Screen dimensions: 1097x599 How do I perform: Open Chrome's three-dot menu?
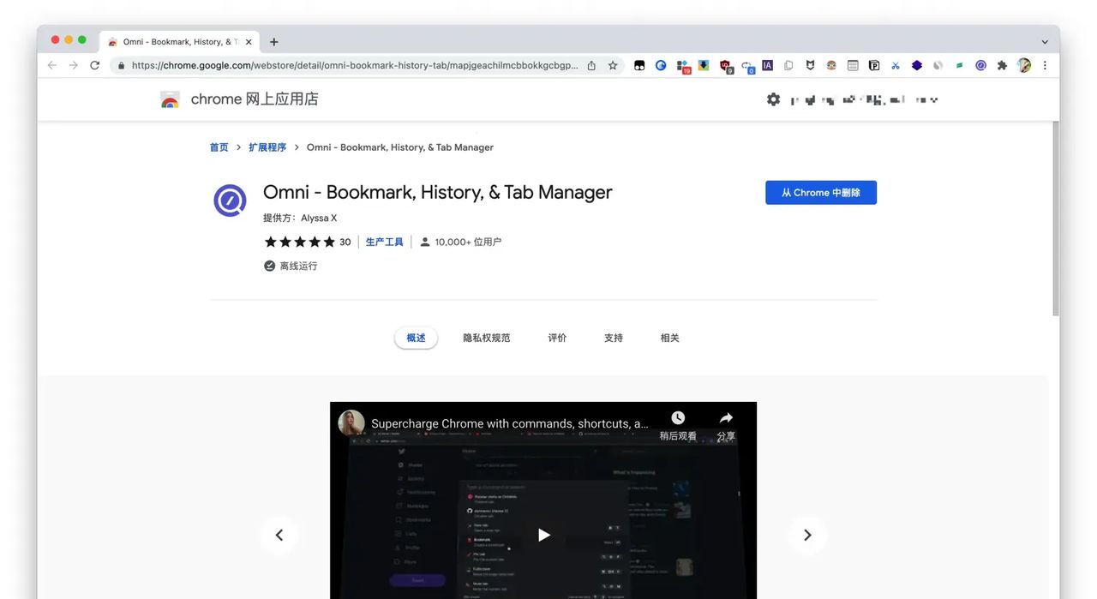tap(1045, 65)
